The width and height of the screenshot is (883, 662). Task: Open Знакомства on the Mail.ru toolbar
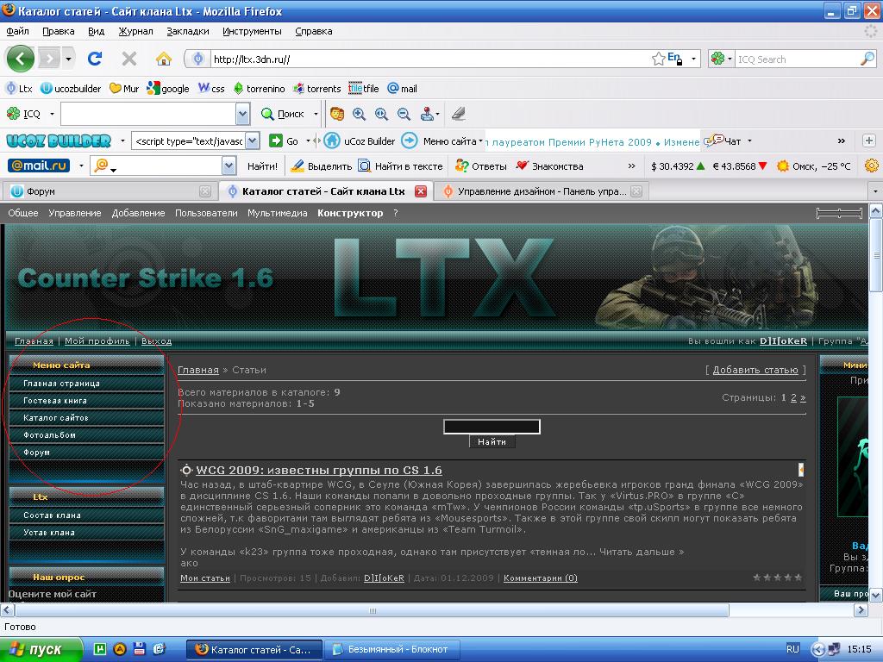[x=549, y=166]
